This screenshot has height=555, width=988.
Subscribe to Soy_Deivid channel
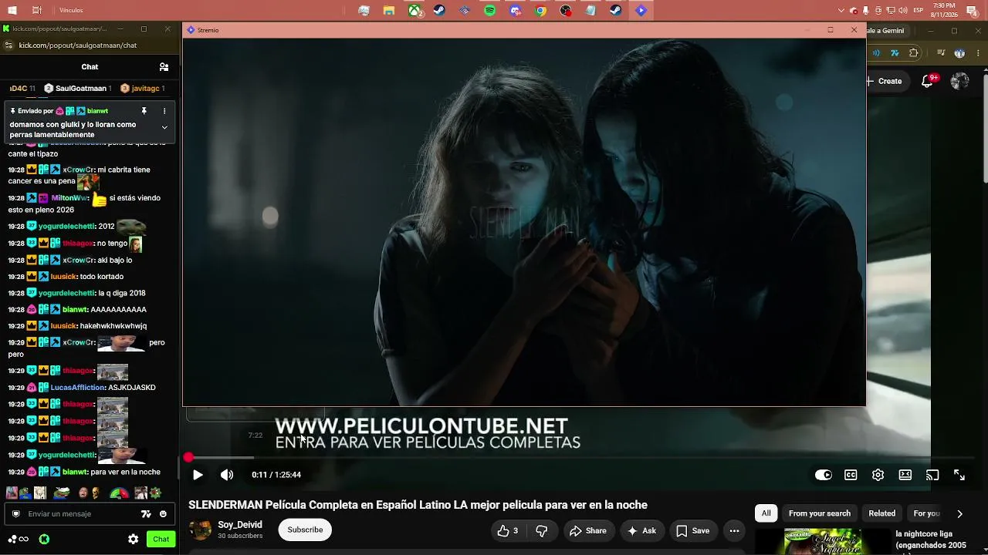point(305,530)
